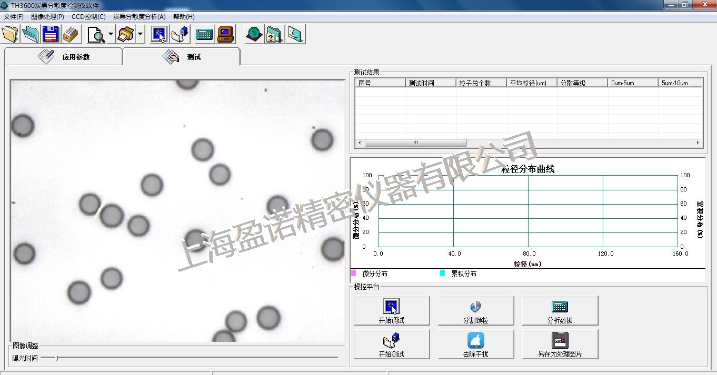This screenshot has height=375, width=717.
Task: Open the 炭黑分散度分析(A) menu
Action: click(139, 17)
